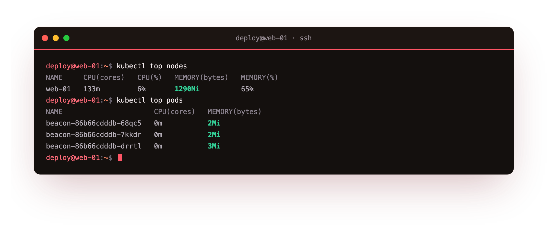Click the node name web-01 in the table row

(x=58, y=89)
